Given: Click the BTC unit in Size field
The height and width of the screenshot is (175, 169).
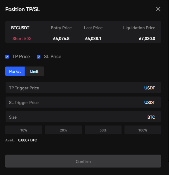Looking at the screenshot, I should pos(151,117).
